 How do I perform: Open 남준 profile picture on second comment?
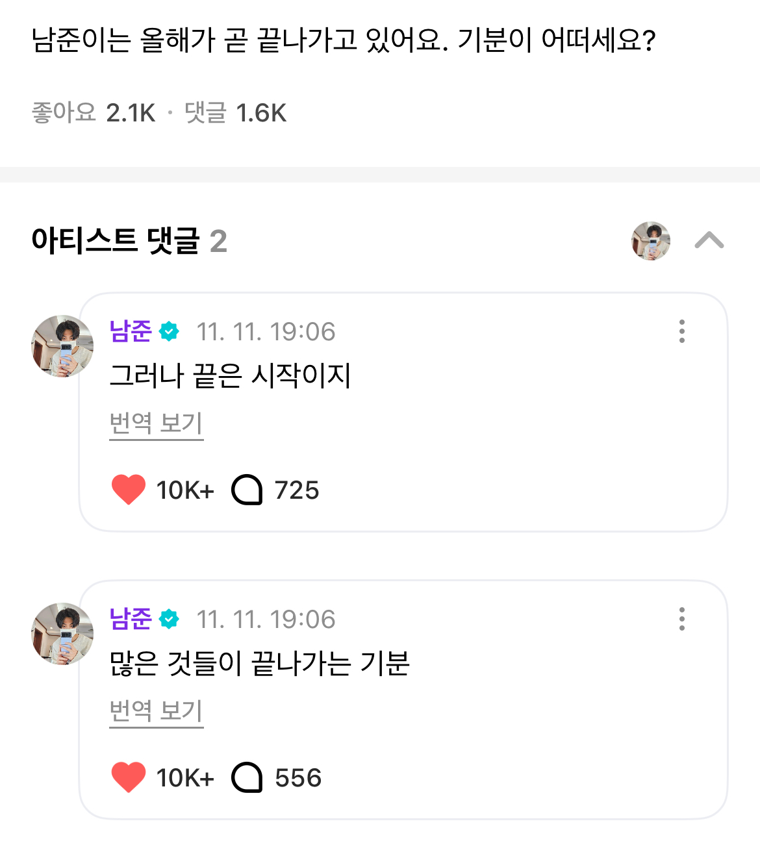62,634
